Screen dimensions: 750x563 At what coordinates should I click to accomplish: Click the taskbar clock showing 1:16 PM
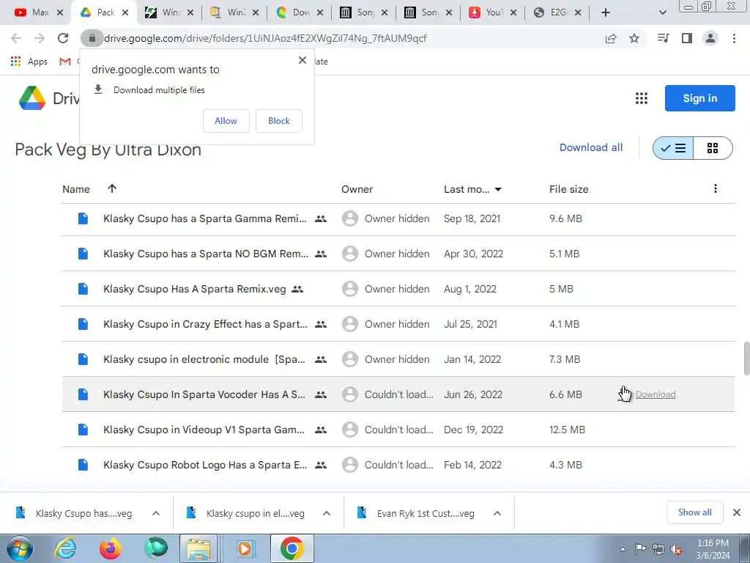click(713, 549)
